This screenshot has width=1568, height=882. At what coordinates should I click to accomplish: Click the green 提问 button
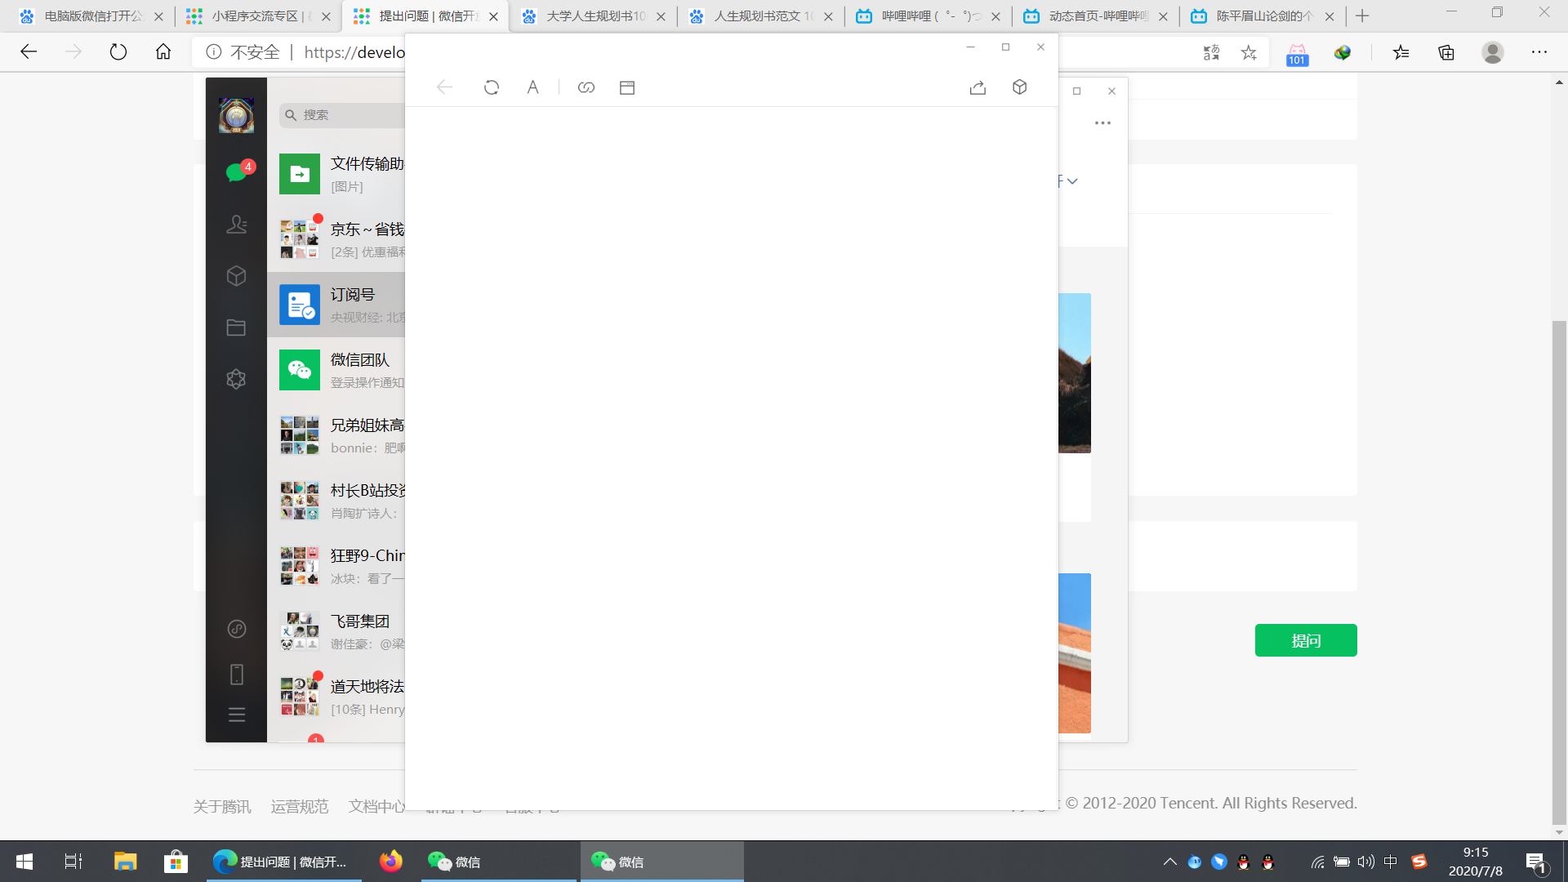1305,640
